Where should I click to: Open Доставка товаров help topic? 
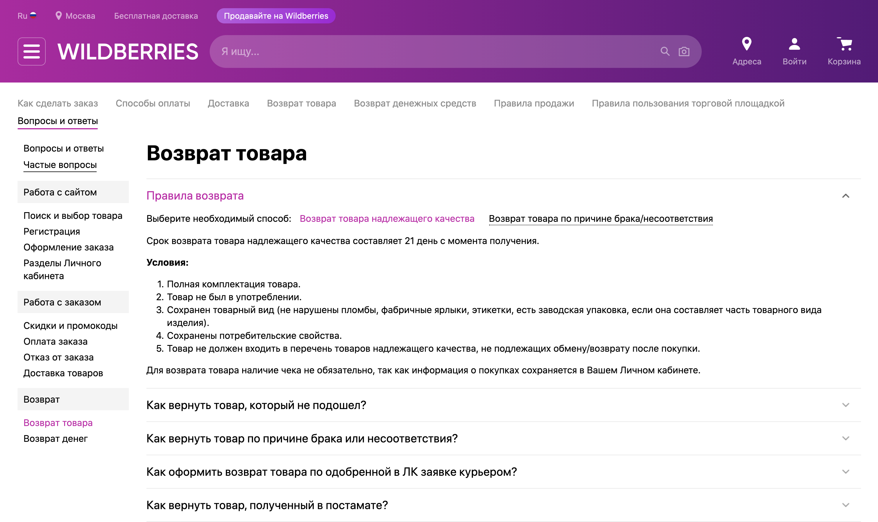tap(63, 373)
